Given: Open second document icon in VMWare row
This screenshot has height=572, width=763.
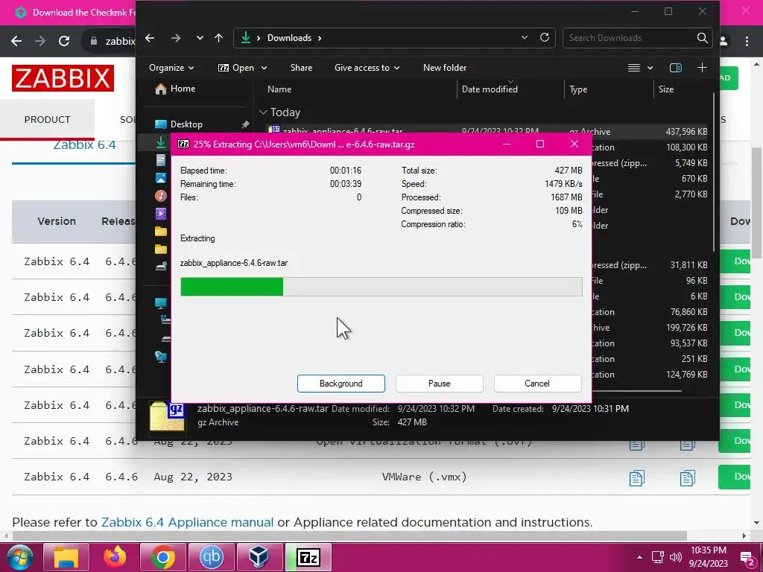Looking at the screenshot, I should click(687, 477).
